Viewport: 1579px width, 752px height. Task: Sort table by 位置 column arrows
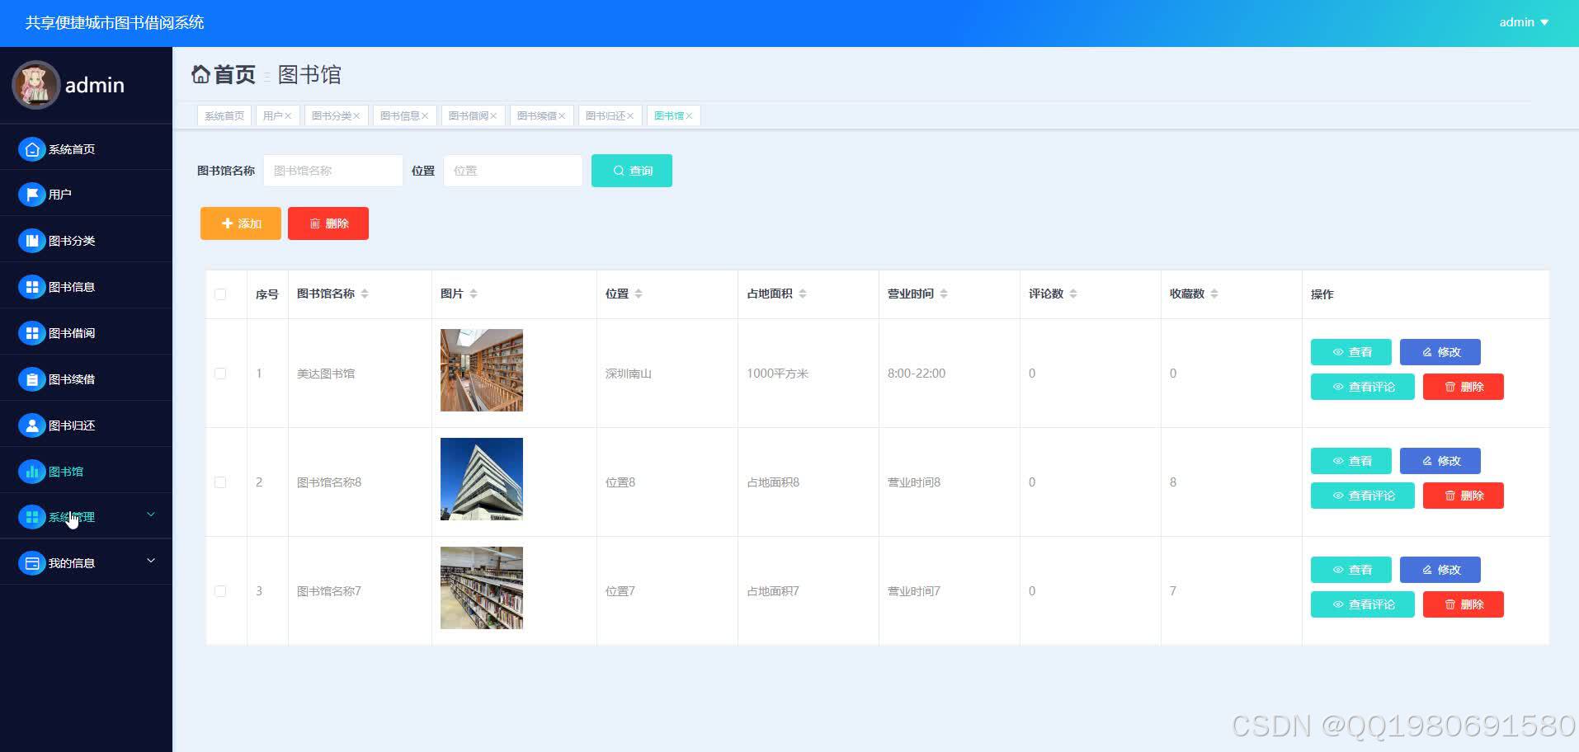[x=639, y=294]
